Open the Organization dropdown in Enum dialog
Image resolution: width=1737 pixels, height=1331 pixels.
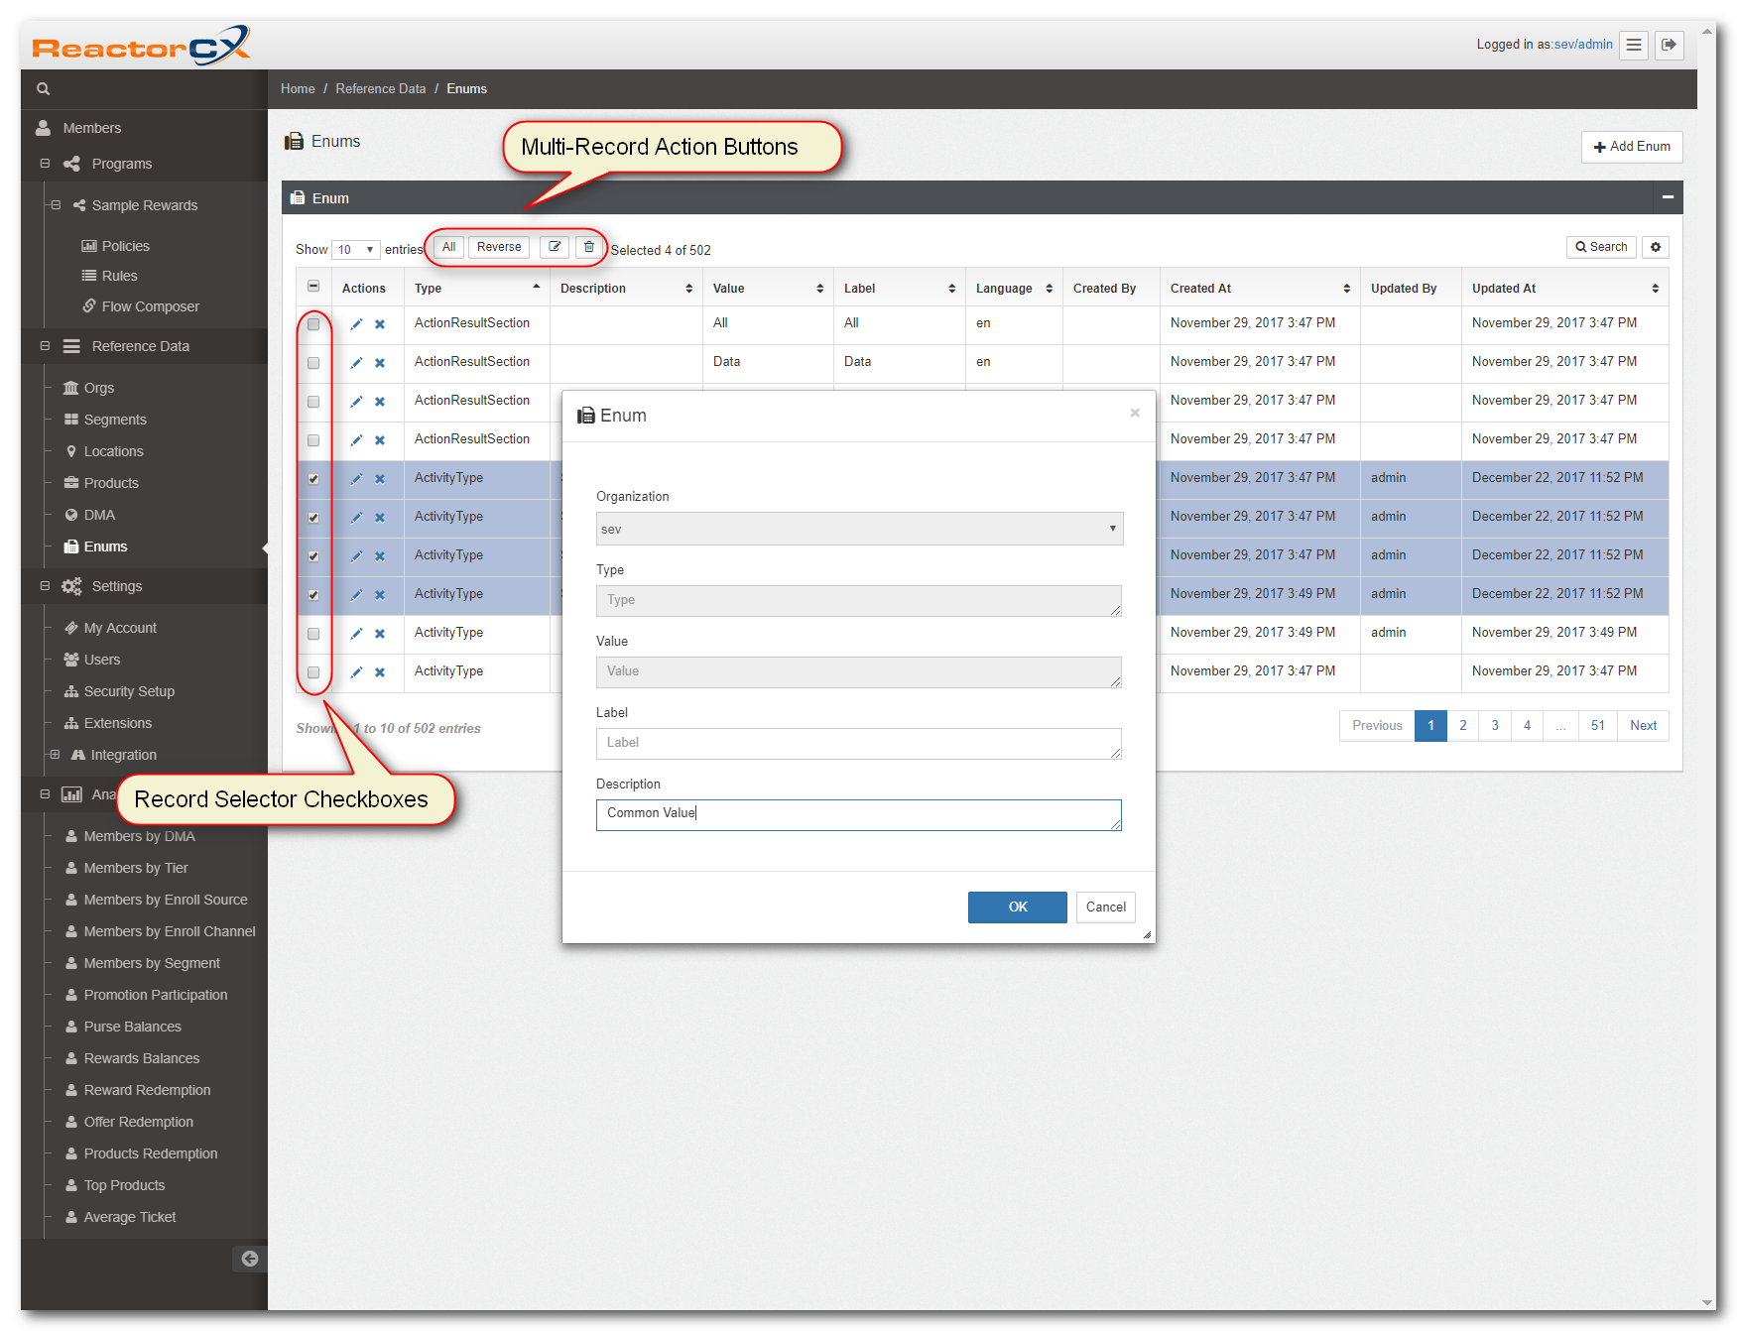859,529
